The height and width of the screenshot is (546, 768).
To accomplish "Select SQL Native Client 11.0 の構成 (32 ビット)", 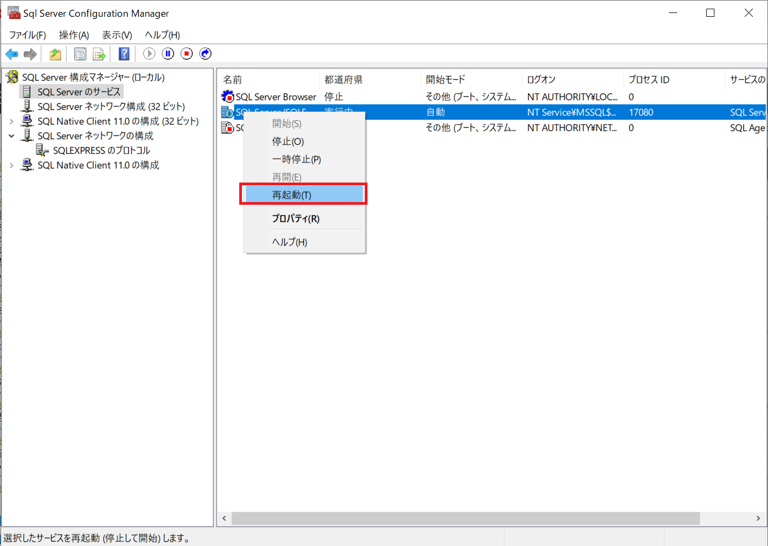I will click(118, 121).
